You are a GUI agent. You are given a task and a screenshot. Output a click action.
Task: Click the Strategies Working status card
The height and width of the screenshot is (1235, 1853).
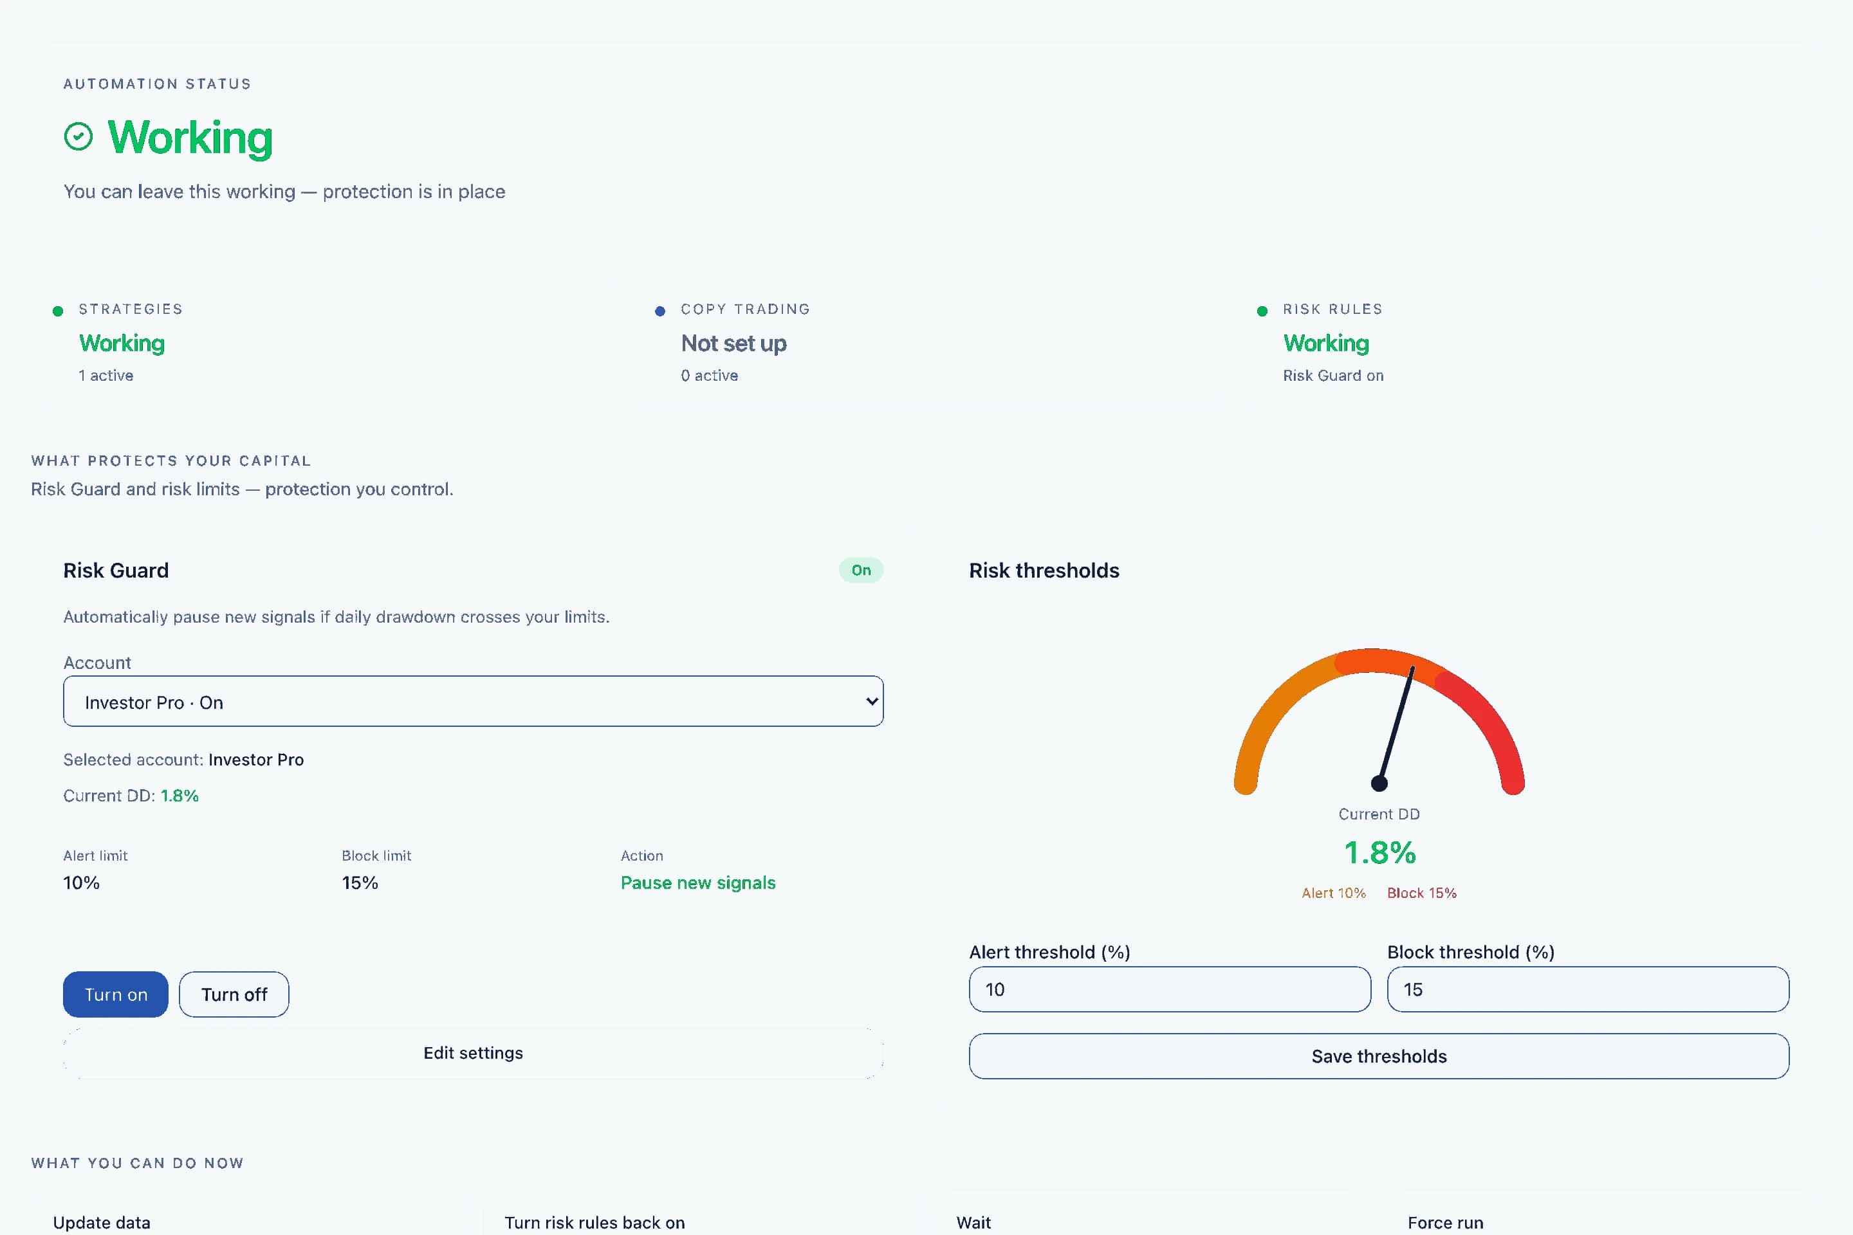(x=326, y=342)
